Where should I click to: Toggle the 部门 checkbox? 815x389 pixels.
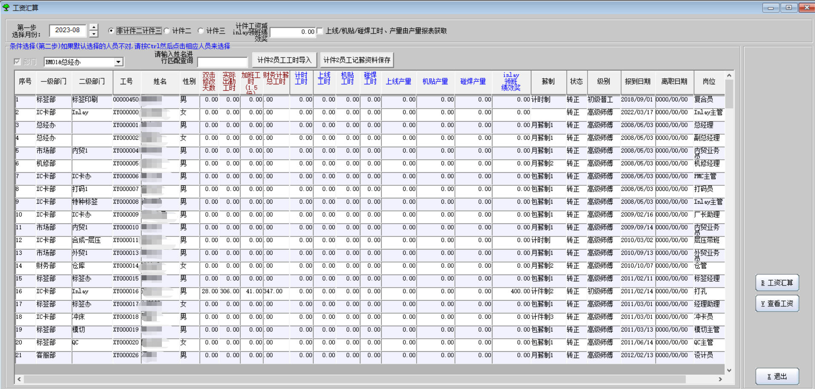[17, 62]
